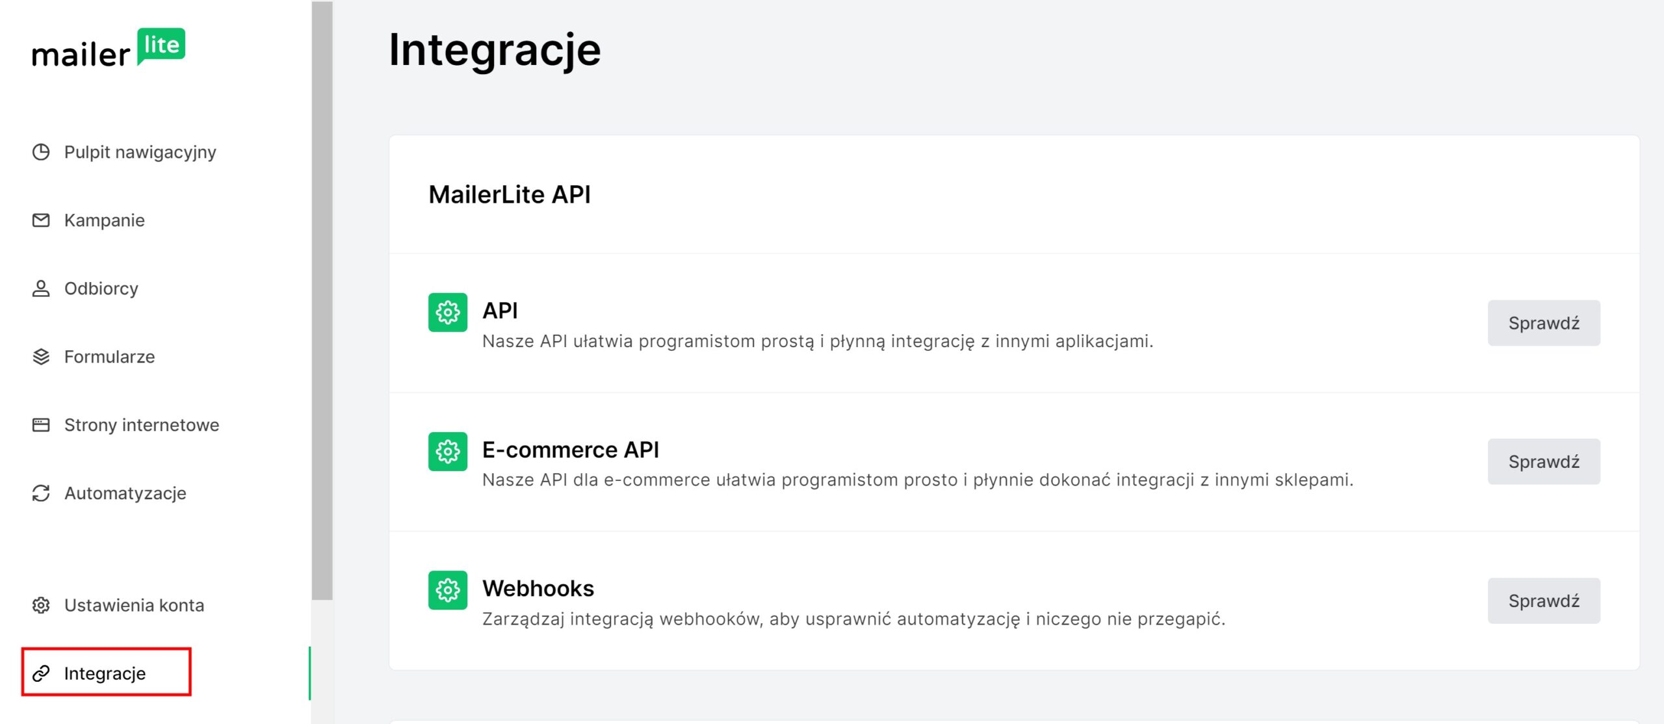This screenshot has width=1664, height=724.
Task: Click Sprawdź button for E-commerce API
Action: pyautogui.click(x=1544, y=461)
